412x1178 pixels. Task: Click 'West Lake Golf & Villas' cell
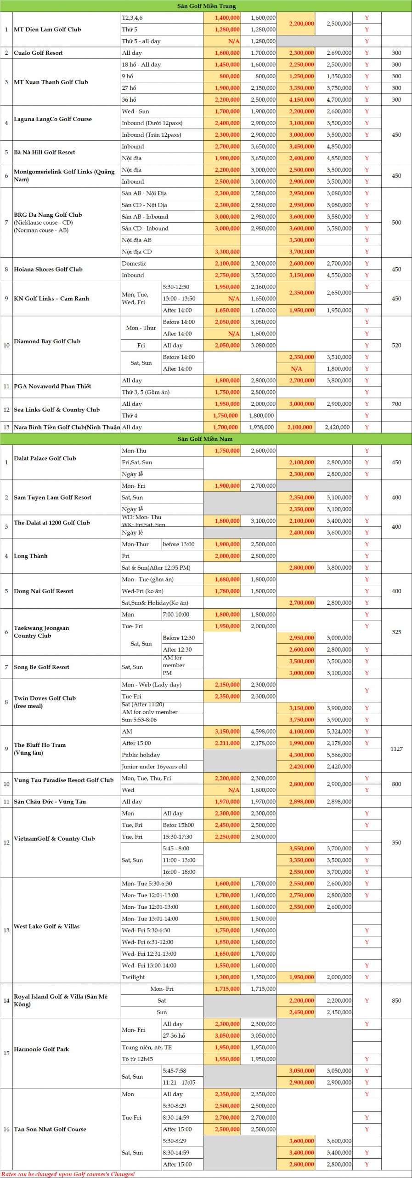click(67, 930)
